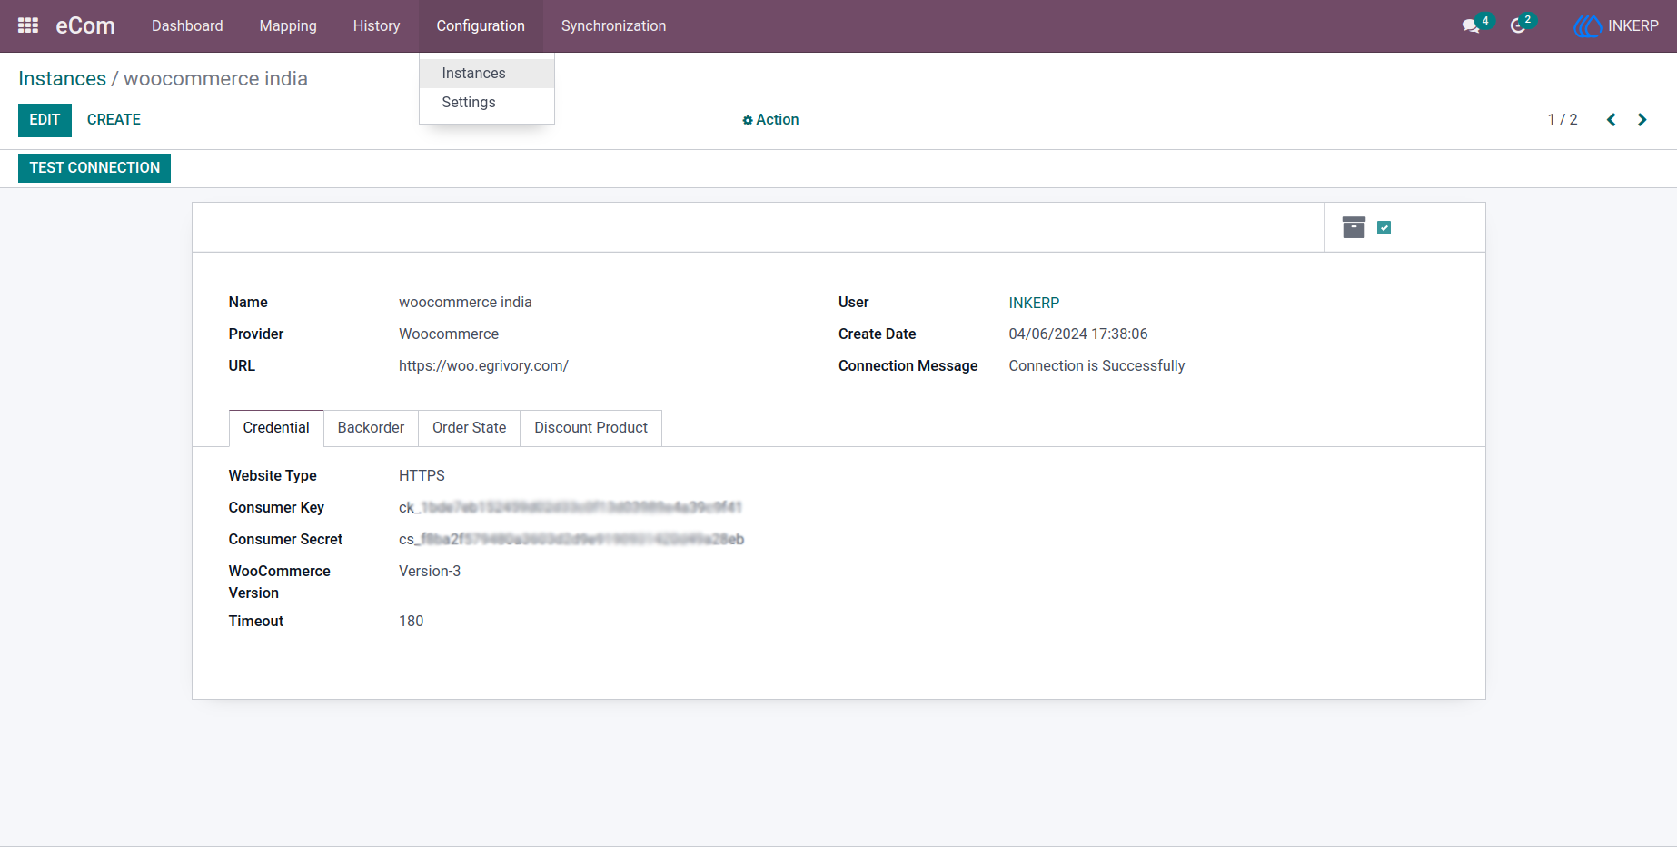Open the activities clock icon with badge 2

point(1518,26)
